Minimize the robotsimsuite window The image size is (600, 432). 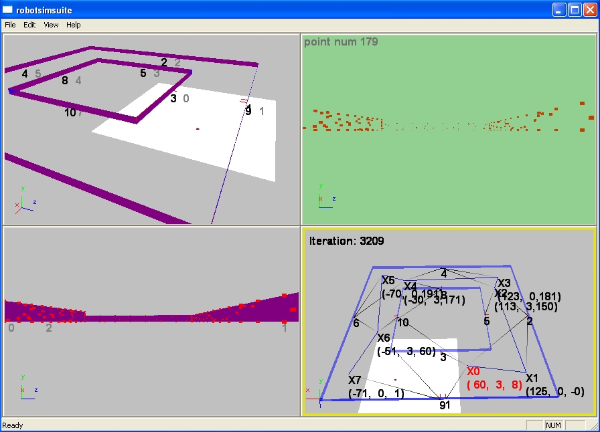559,10
